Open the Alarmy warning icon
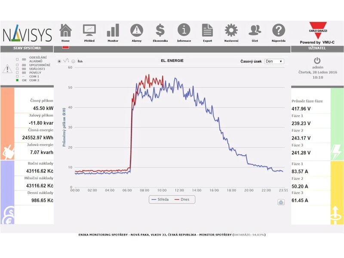 (136, 31)
